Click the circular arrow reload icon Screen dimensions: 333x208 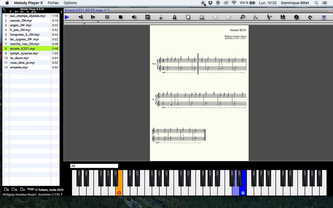tap(310, 17)
